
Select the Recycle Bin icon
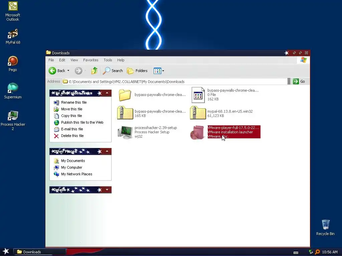tap(325, 227)
